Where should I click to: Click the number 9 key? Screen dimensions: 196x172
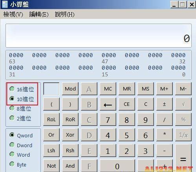pyautogui.click(x=146, y=120)
